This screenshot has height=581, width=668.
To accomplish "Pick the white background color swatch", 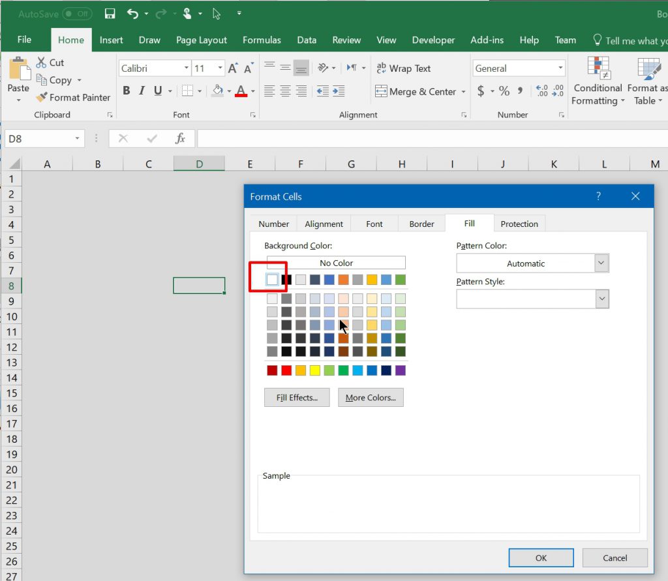I will pyautogui.click(x=272, y=280).
